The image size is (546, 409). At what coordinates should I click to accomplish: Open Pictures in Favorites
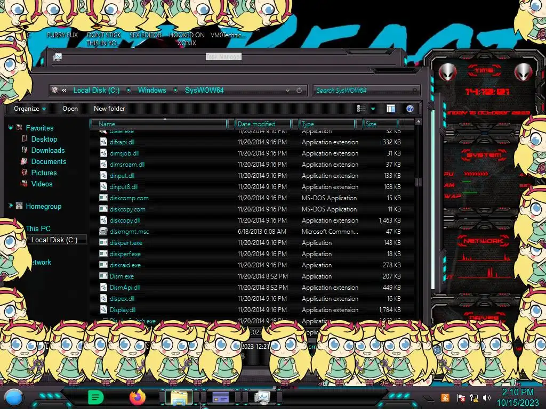(x=44, y=173)
